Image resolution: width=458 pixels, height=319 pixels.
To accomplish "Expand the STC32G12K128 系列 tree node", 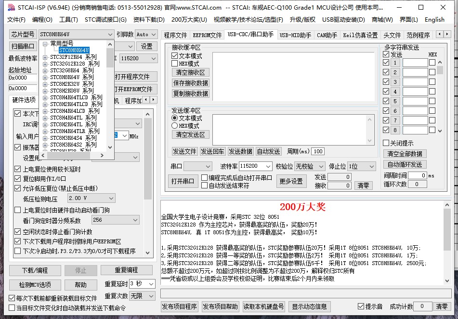I will [45, 64].
